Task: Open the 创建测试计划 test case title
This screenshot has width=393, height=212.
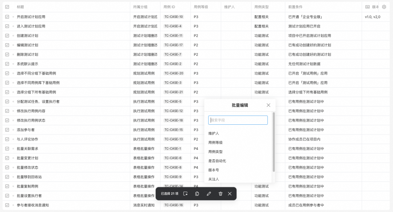Action: click(28, 36)
